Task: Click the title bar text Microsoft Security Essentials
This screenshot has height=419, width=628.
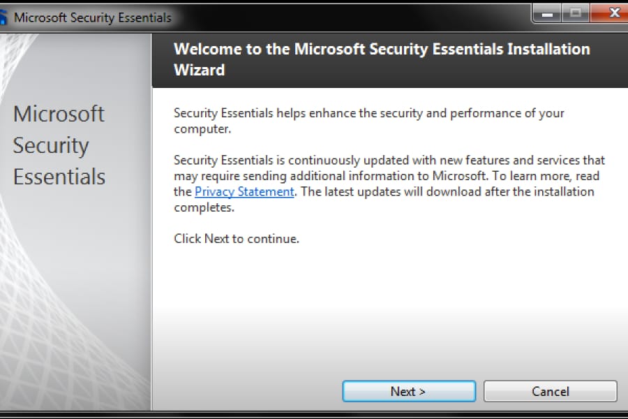Action: tap(92, 17)
